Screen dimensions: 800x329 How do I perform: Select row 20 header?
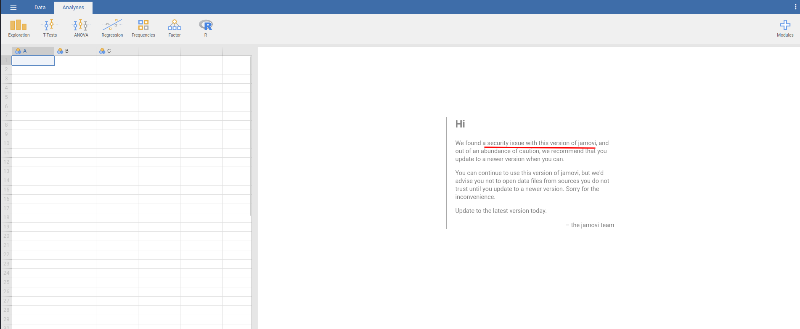6,236
